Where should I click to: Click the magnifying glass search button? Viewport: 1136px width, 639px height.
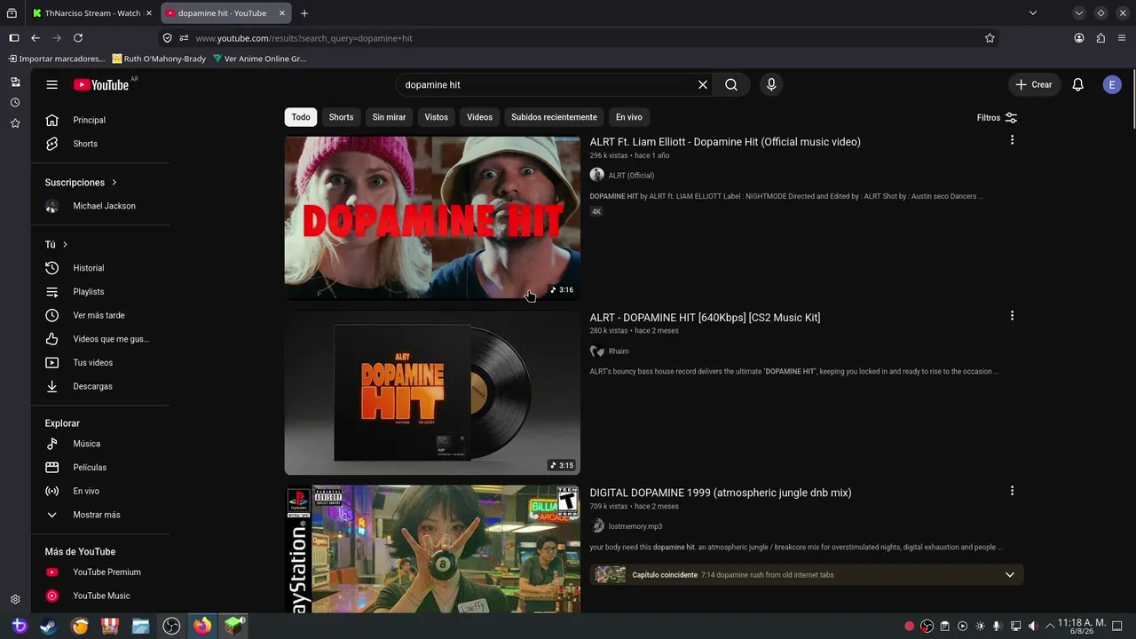pos(731,84)
